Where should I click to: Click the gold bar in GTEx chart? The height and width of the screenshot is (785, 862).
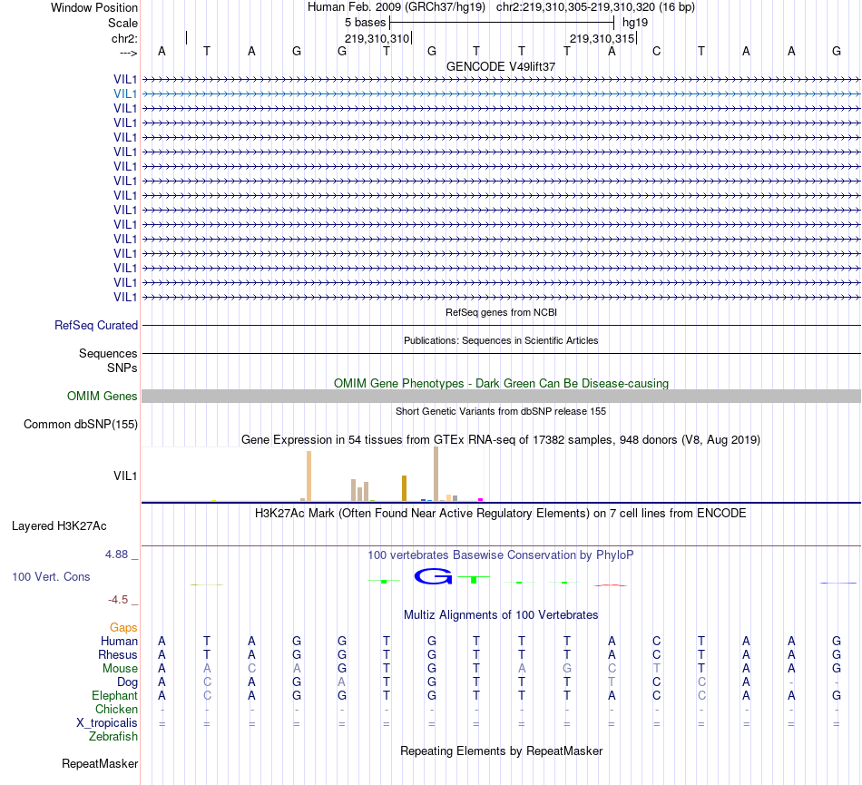(x=404, y=488)
